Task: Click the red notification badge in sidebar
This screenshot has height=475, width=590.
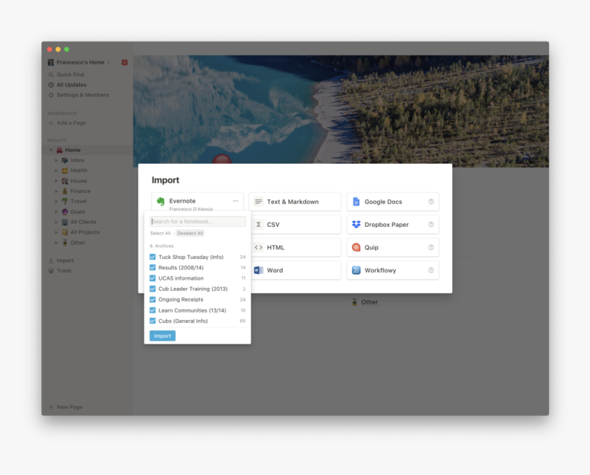Action: click(125, 62)
